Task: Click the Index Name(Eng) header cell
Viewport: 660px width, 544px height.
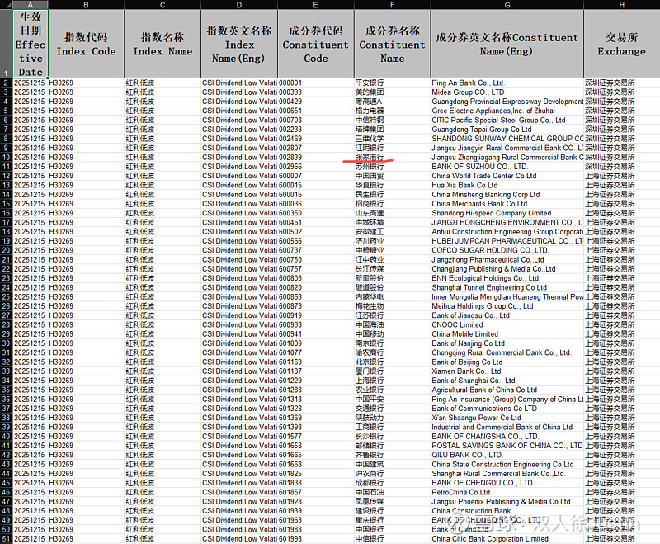Action: click(239, 44)
